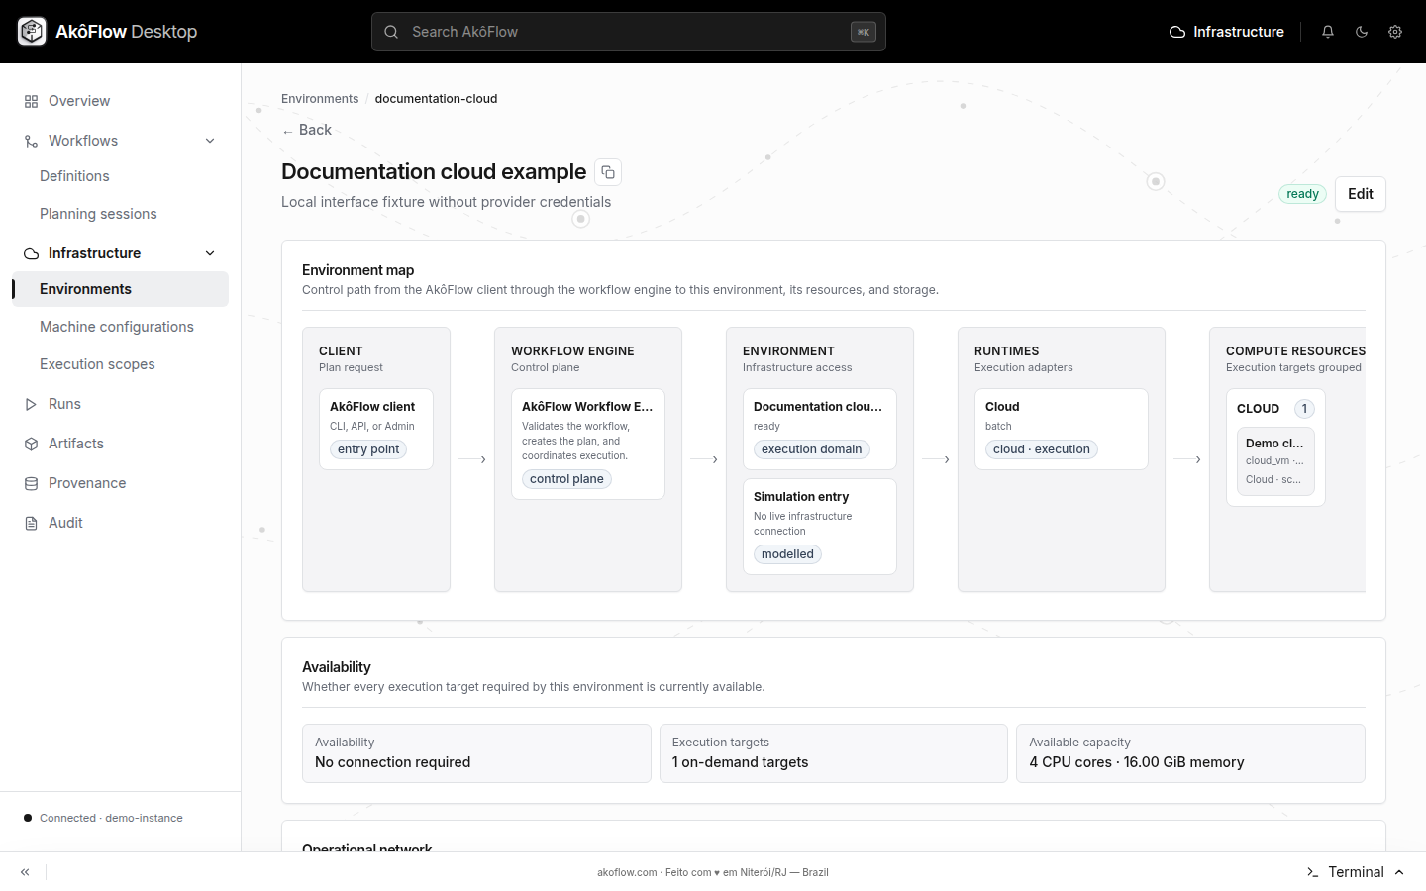This screenshot has height=891, width=1426.
Task: Collapse the Workflows section chevron
Action: pyautogui.click(x=210, y=141)
